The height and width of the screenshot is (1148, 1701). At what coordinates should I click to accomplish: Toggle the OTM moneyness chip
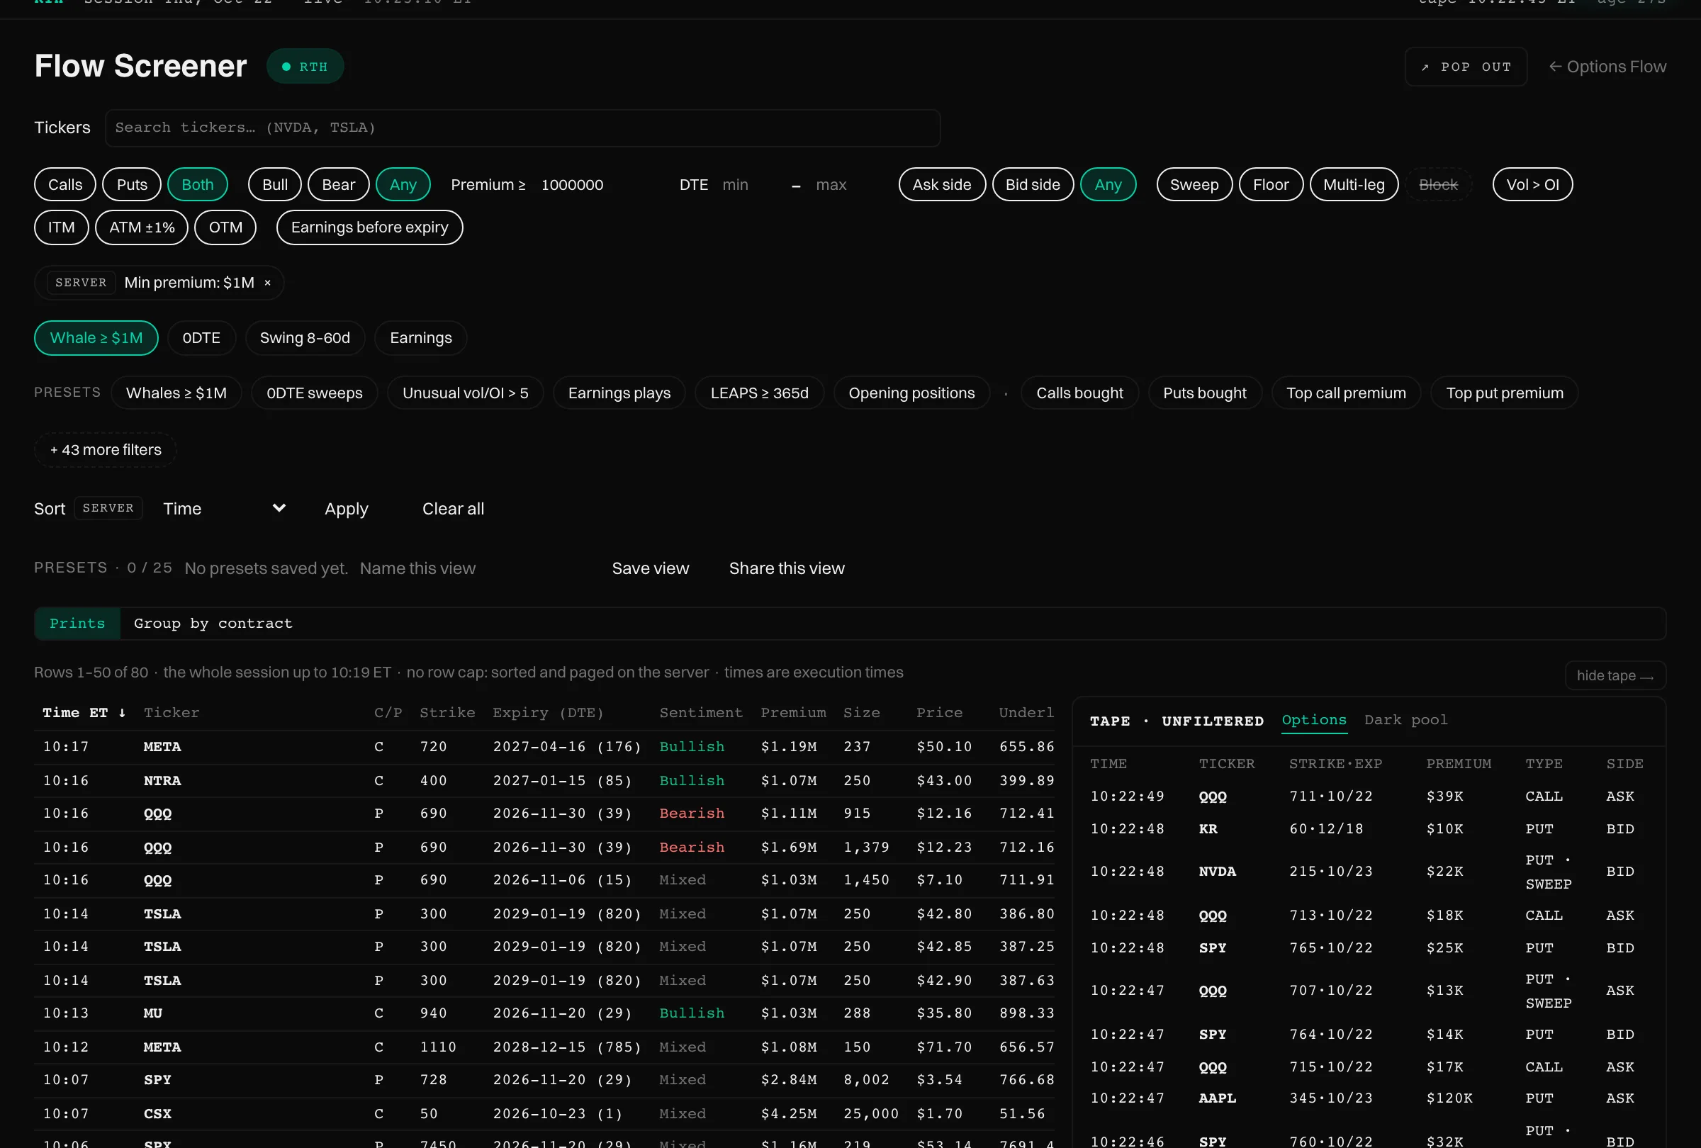coord(225,227)
